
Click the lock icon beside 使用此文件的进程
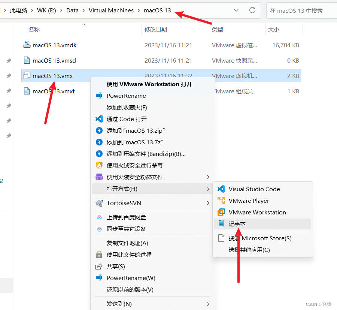pyautogui.click(x=99, y=255)
